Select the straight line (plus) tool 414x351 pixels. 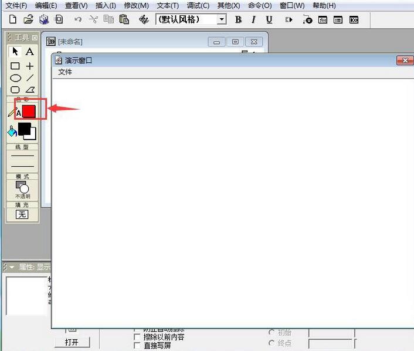30,66
